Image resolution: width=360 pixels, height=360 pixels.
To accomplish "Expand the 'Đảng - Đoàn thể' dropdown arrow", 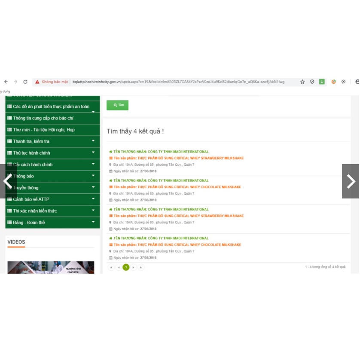I will pos(93,222).
